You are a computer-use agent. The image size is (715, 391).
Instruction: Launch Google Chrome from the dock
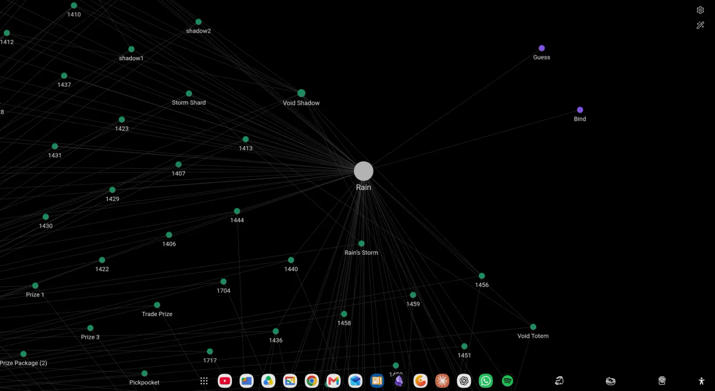312,381
